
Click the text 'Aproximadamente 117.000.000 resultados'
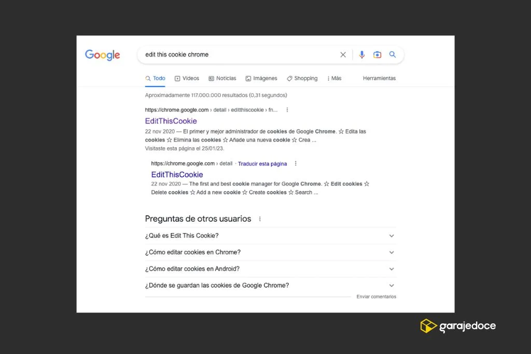point(196,95)
